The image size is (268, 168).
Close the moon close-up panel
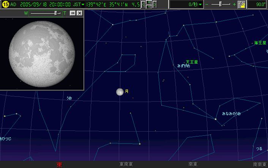tap(79, 13)
